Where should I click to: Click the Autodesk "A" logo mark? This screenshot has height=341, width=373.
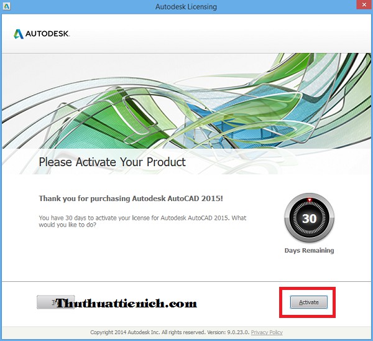click(x=19, y=34)
